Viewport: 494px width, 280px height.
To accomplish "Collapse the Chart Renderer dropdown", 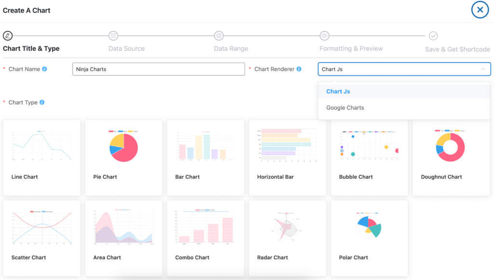I will (483, 69).
